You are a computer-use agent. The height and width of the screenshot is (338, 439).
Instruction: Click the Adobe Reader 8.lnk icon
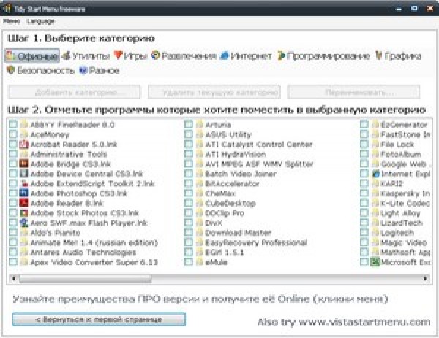(x=24, y=203)
